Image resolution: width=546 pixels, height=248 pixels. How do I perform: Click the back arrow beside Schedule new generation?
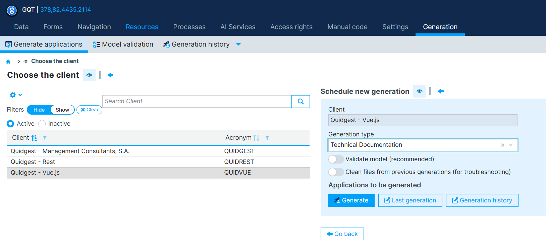pyautogui.click(x=441, y=91)
